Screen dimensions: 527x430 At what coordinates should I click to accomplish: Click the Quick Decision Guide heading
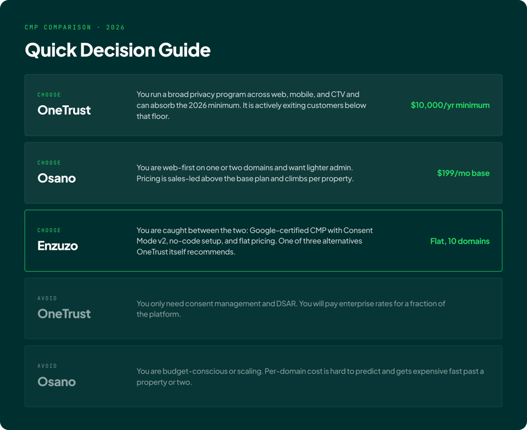[x=118, y=50]
